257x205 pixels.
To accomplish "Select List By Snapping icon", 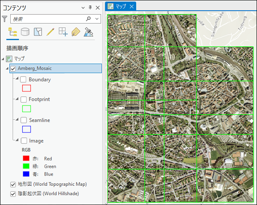I will coord(63,32).
